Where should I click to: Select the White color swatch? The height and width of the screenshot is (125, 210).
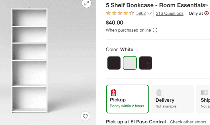point(130,63)
